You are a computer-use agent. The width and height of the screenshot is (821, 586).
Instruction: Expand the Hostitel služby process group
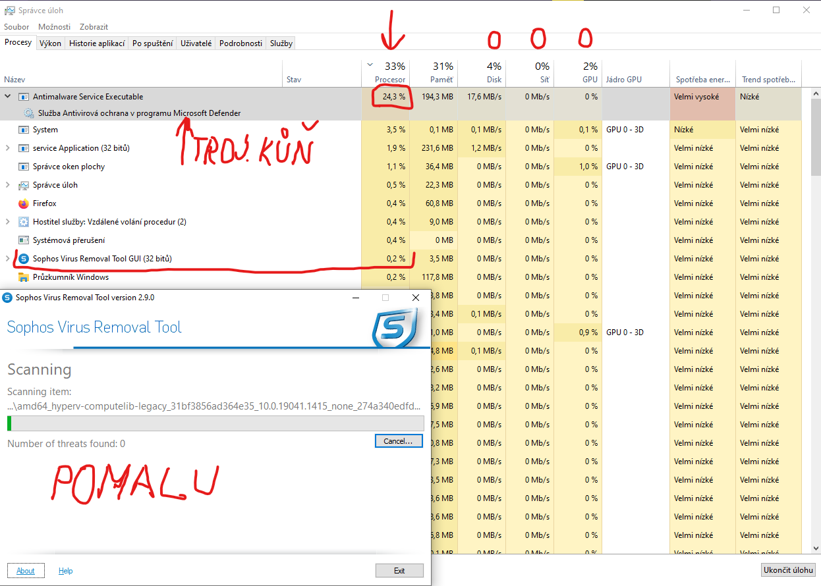point(8,222)
